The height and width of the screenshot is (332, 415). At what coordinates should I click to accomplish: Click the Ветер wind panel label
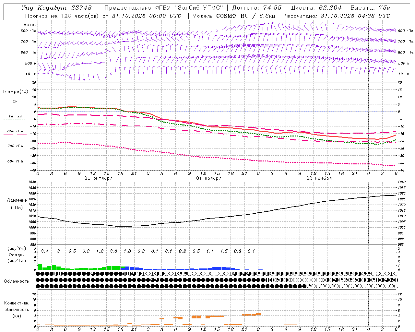tap(30, 25)
